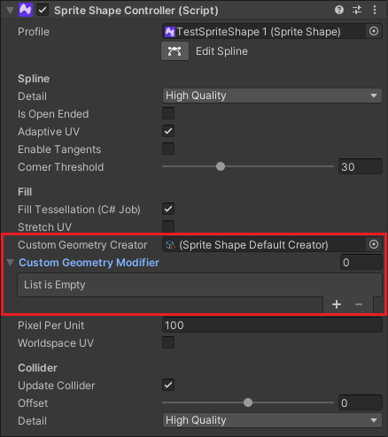The image size is (388, 437).
Task: Open component help reference icon
Action: 339,10
